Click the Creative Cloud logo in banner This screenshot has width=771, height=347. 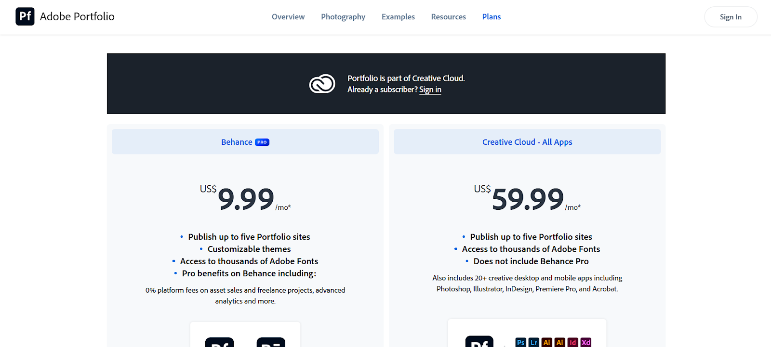[322, 84]
